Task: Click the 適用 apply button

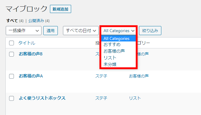Action: [51, 31]
